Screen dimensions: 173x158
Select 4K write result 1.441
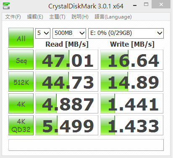pyautogui.click(x=132, y=103)
